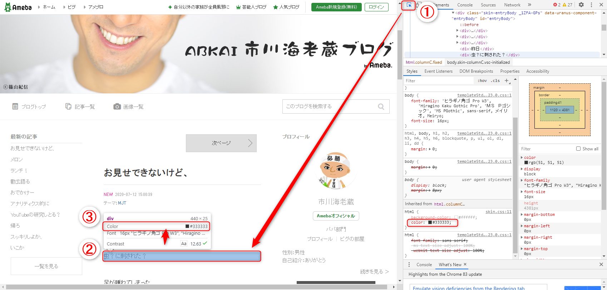Viewport: 607px width, 290px height.
Task: Click the profile avatar illustration
Action: [x=336, y=171]
